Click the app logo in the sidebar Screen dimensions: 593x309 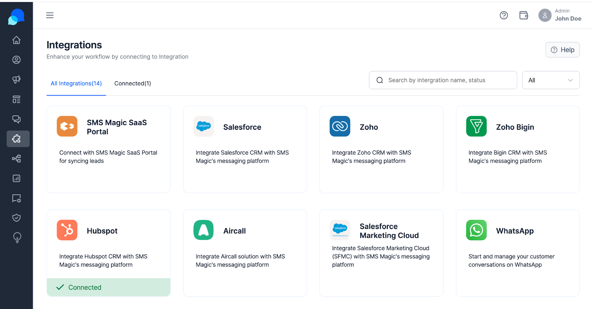click(16, 17)
